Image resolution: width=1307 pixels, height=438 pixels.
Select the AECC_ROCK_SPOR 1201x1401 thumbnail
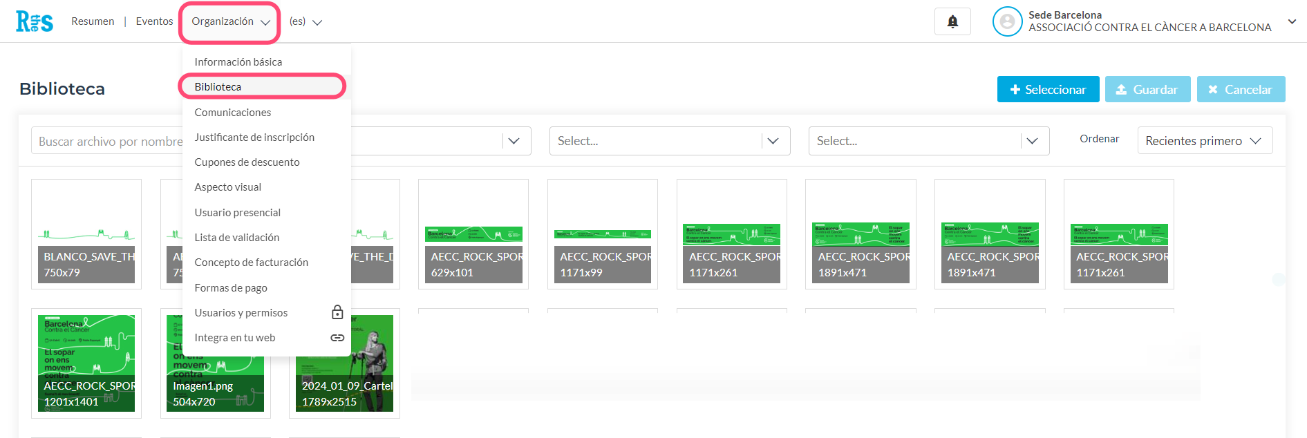pyautogui.click(x=86, y=363)
